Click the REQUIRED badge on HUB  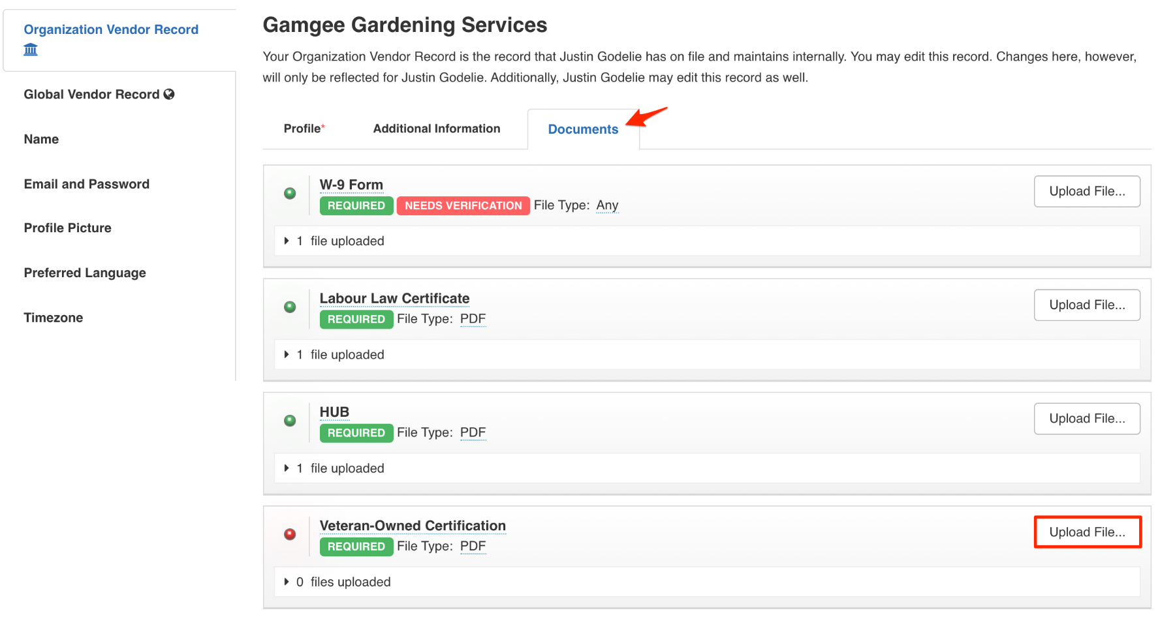pyautogui.click(x=356, y=432)
